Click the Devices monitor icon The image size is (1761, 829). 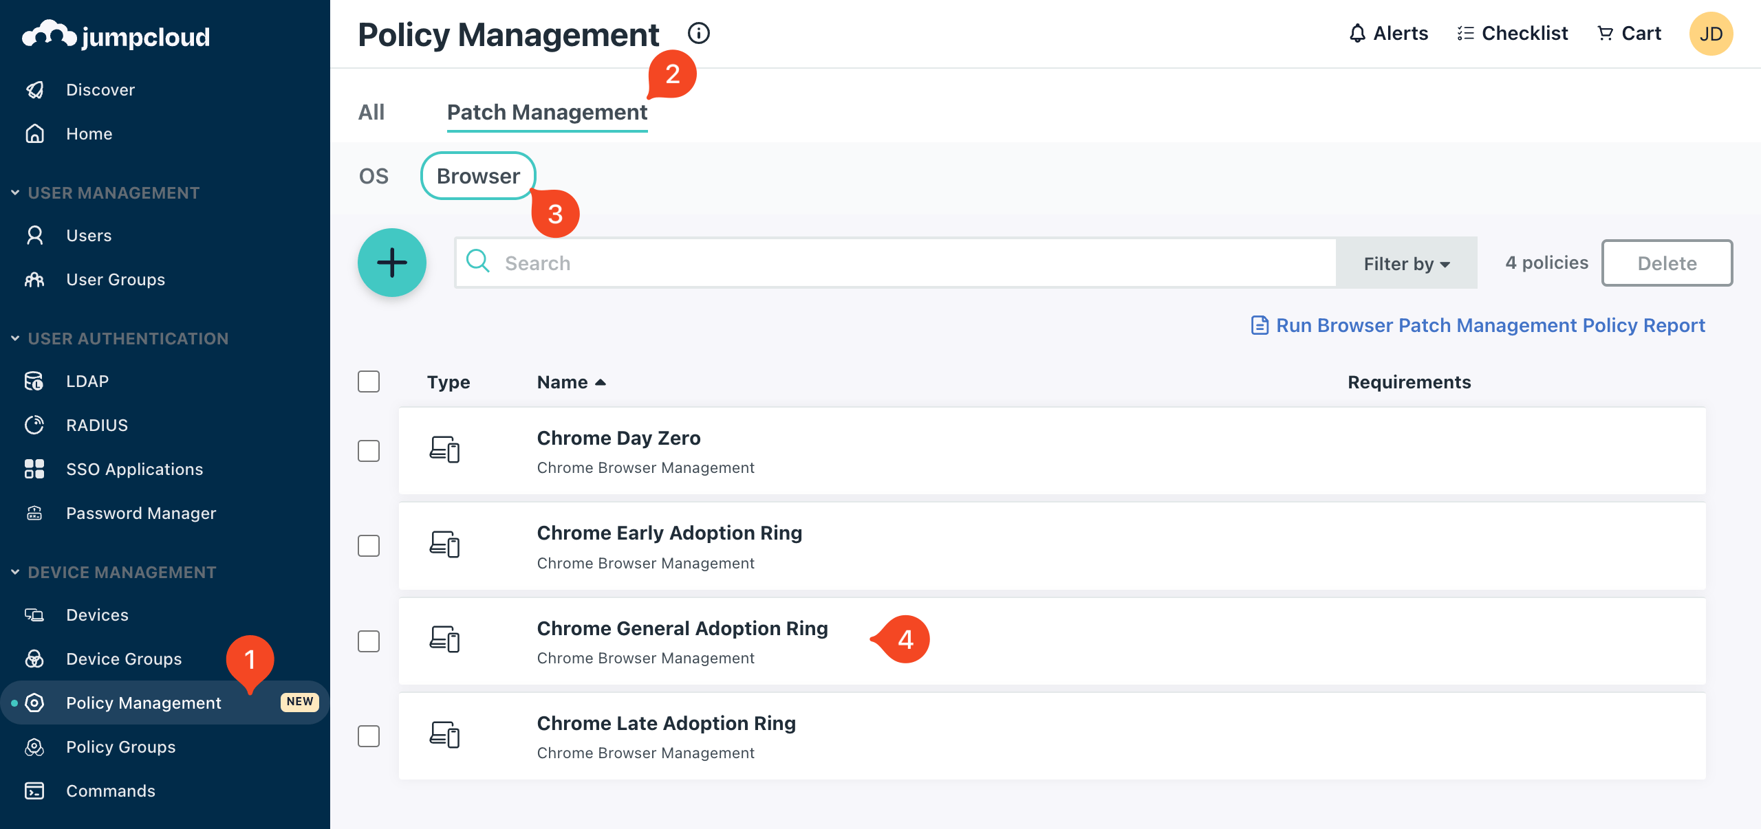(34, 615)
